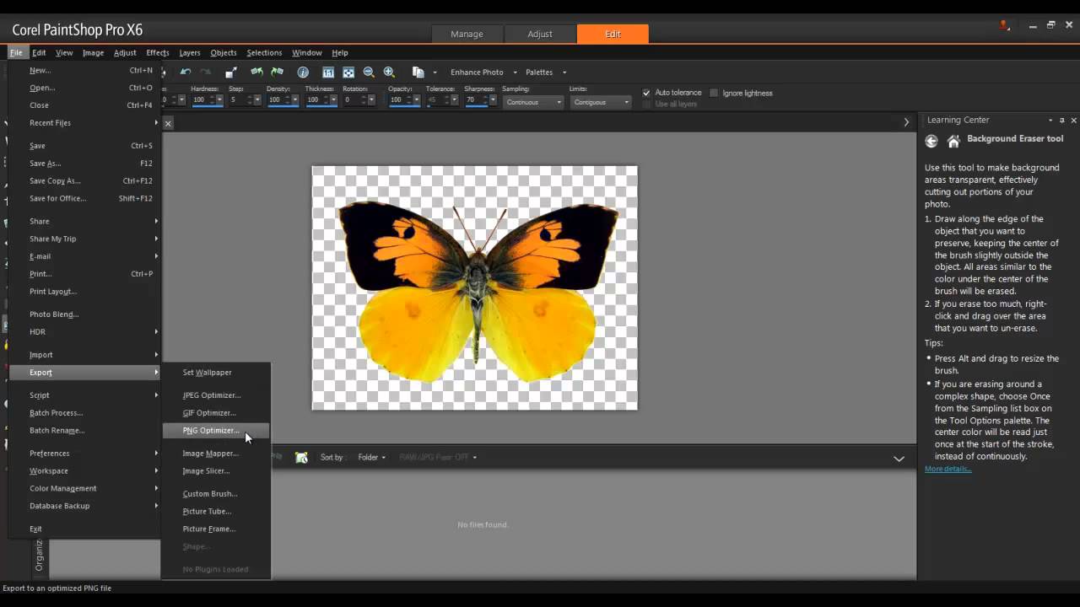The height and width of the screenshot is (607, 1080).
Task: Open the Limits dropdown showing Contiguous
Action: [601, 101]
